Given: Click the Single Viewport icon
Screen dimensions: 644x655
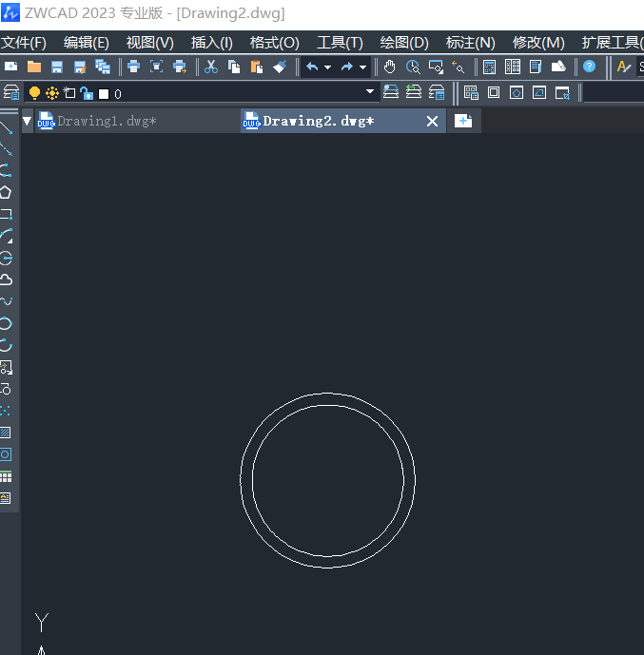Looking at the screenshot, I should (494, 92).
